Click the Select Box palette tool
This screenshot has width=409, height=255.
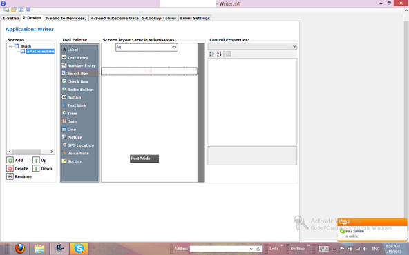tap(80, 73)
